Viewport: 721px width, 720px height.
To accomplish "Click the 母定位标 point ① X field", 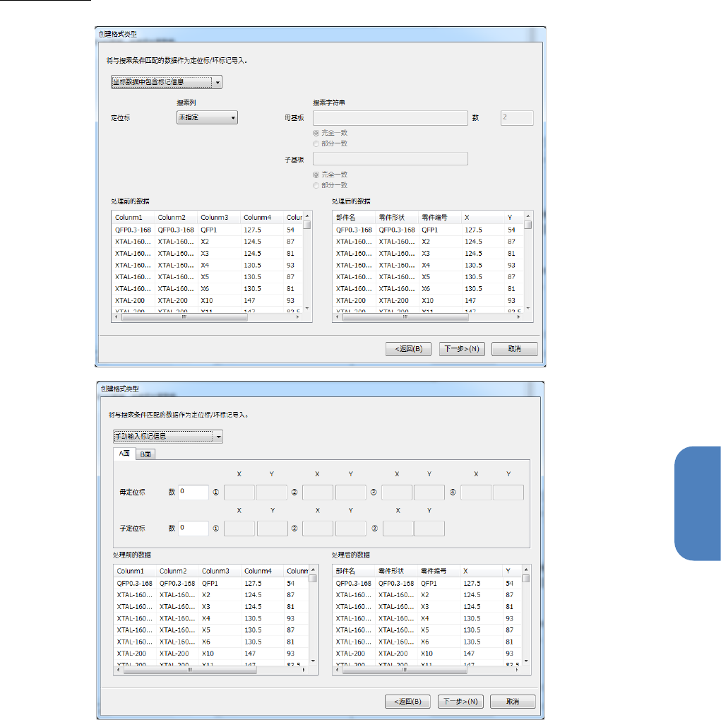I will 239,492.
